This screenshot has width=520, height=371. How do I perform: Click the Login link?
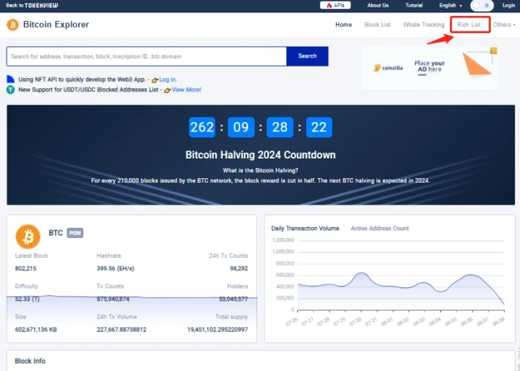[508, 5]
